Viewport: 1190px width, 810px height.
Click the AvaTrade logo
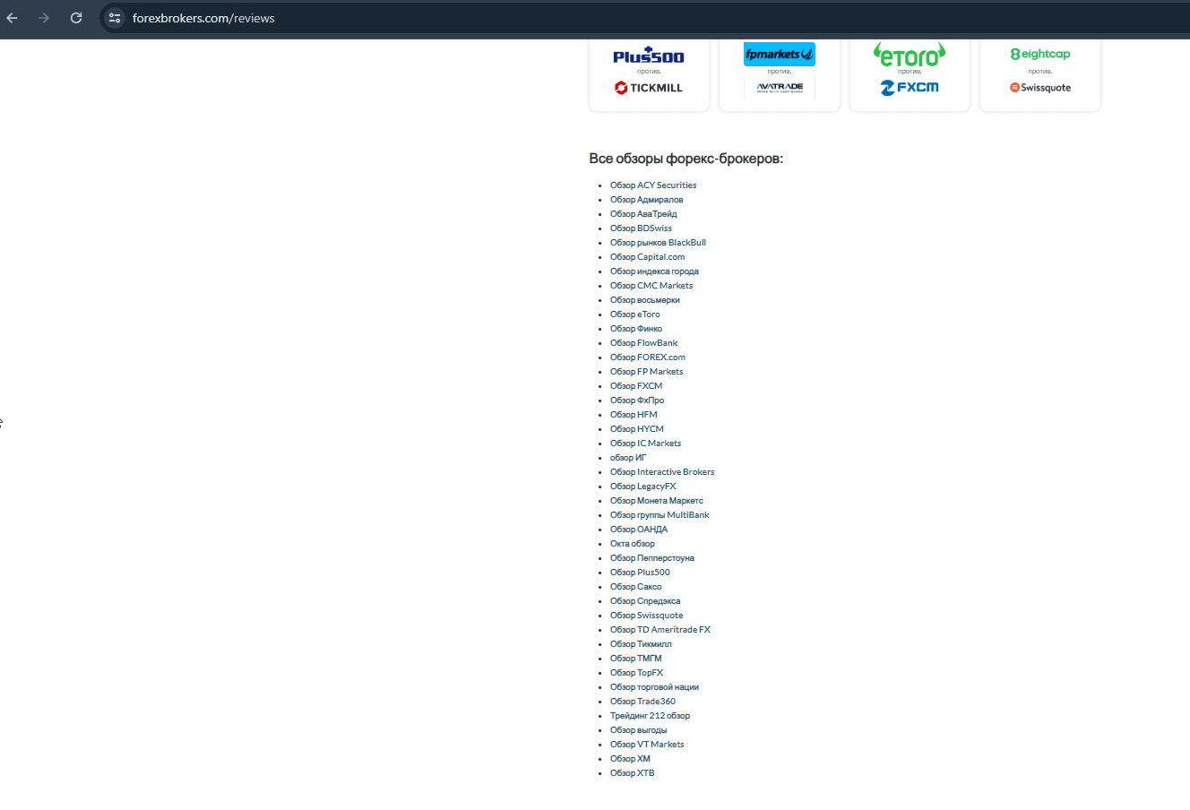[780, 87]
